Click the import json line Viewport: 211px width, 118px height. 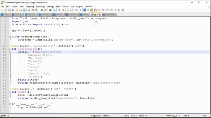tap(20, 21)
